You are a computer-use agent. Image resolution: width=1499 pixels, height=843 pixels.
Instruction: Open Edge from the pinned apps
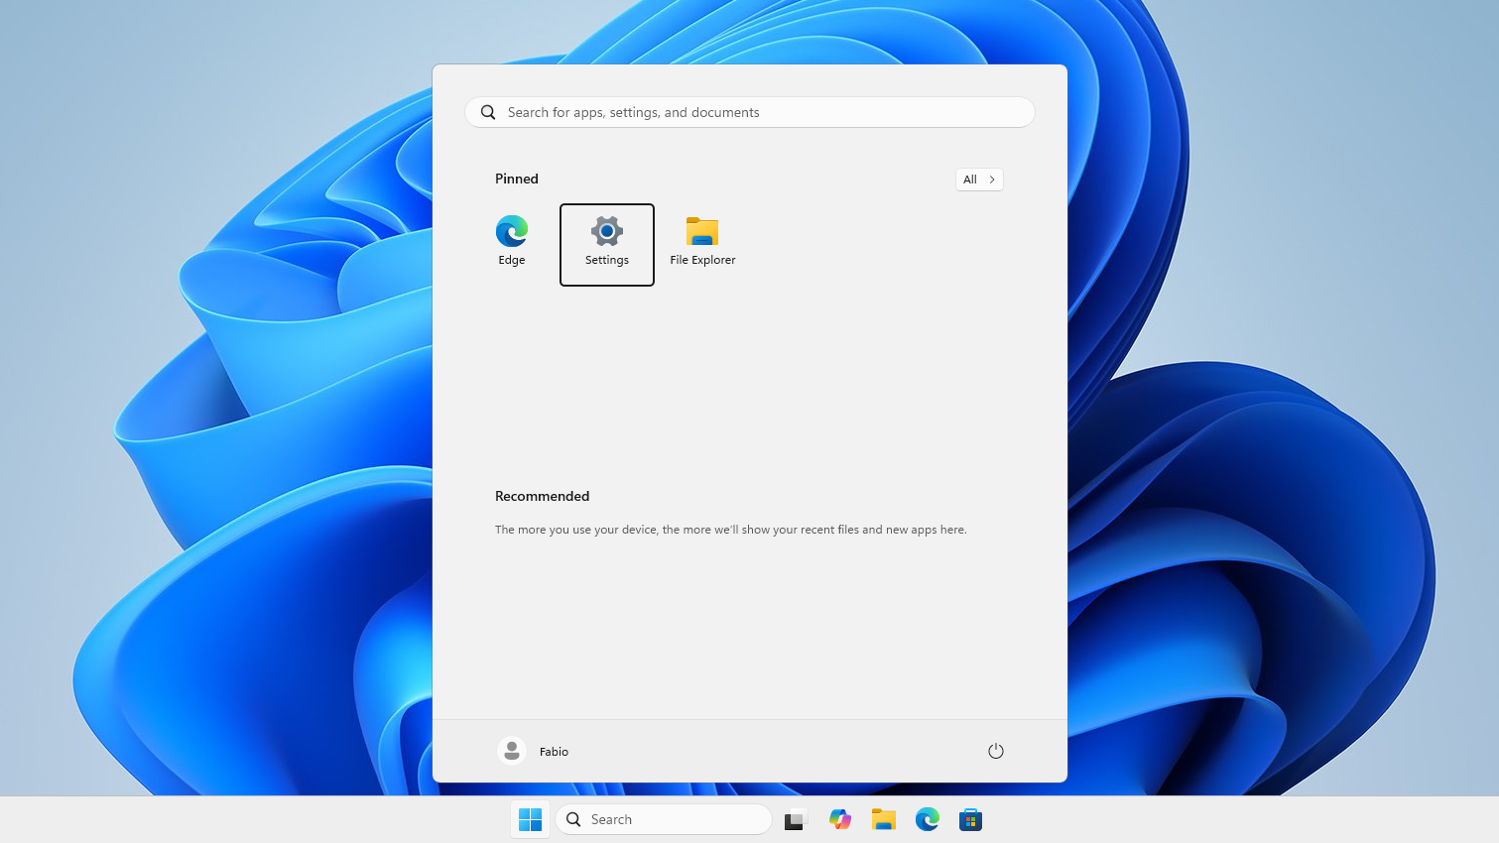point(512,243)
